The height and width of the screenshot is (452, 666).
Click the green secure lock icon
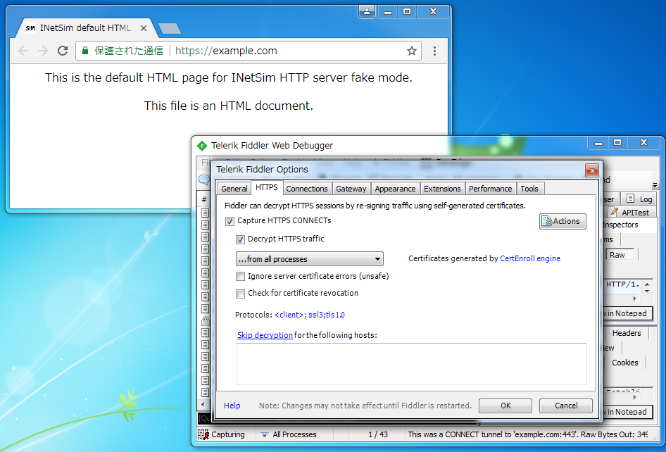85,51
